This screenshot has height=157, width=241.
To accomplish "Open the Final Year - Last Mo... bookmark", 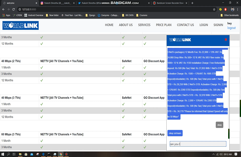I will (x=72, y=15).
